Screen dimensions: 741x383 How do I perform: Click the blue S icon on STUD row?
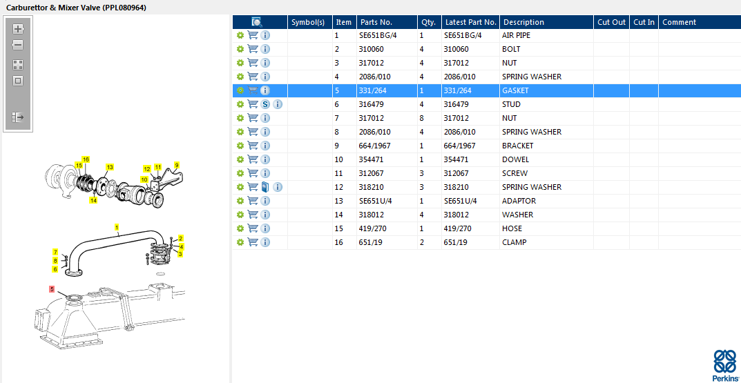[265, 104]
